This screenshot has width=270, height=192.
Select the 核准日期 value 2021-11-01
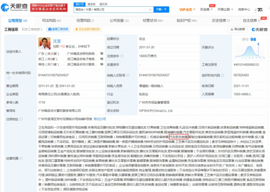pos(241,86)
